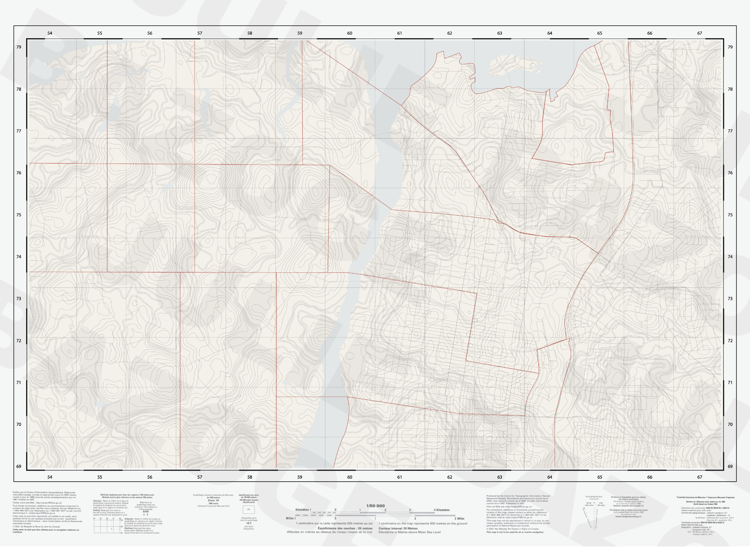
Task: Click easting label 54 on top border
Action: click(50, 33)
